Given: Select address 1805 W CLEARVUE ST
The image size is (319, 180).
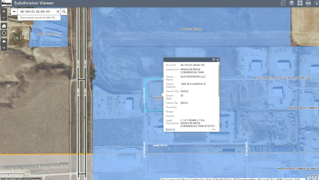Looking at the screenshot, I should pos(193,84).
